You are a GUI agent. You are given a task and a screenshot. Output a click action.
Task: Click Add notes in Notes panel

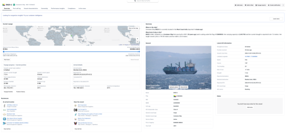[250, 107]
